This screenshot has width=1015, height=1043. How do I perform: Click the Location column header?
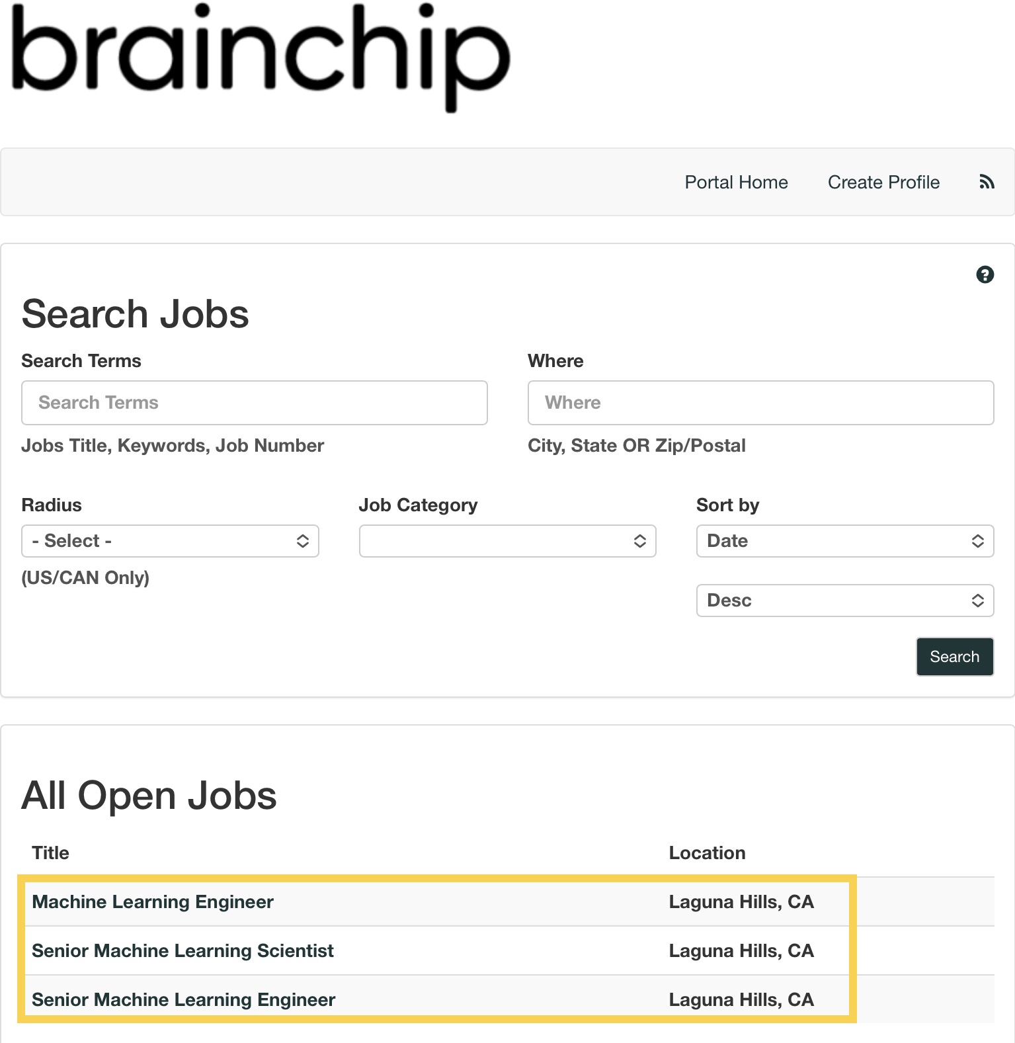tap(707, 853)
